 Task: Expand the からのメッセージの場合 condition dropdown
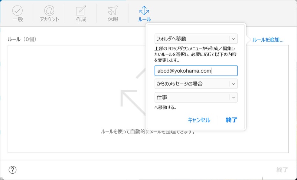click(x=196, y=84)
